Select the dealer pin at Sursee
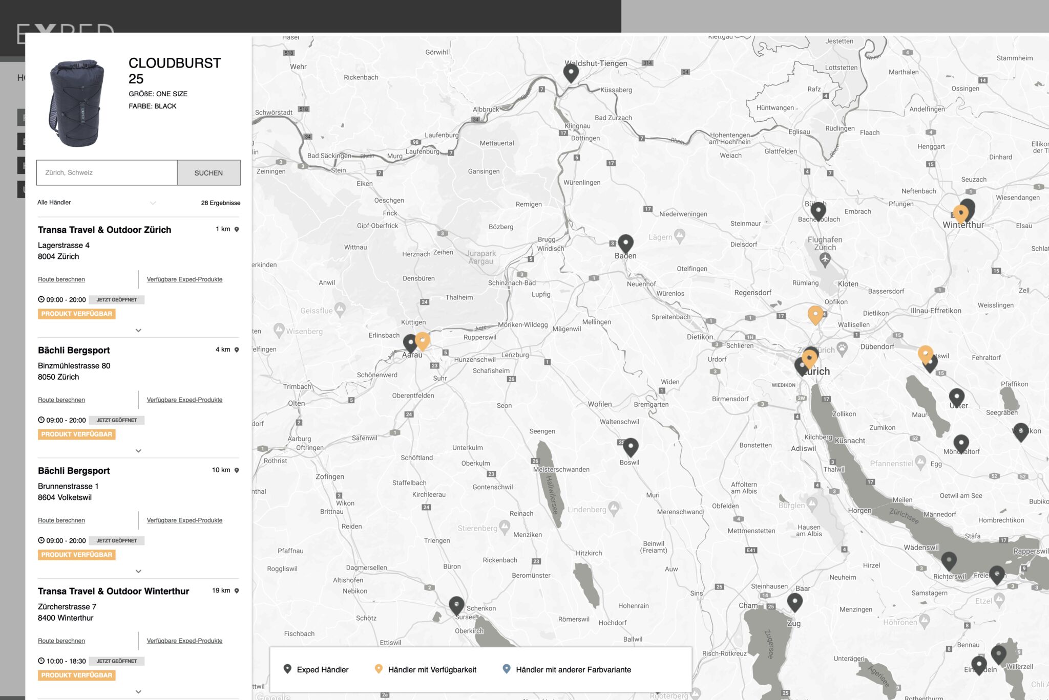Image resolution: width=1049 pixels, height=700 pixels. 456,606
